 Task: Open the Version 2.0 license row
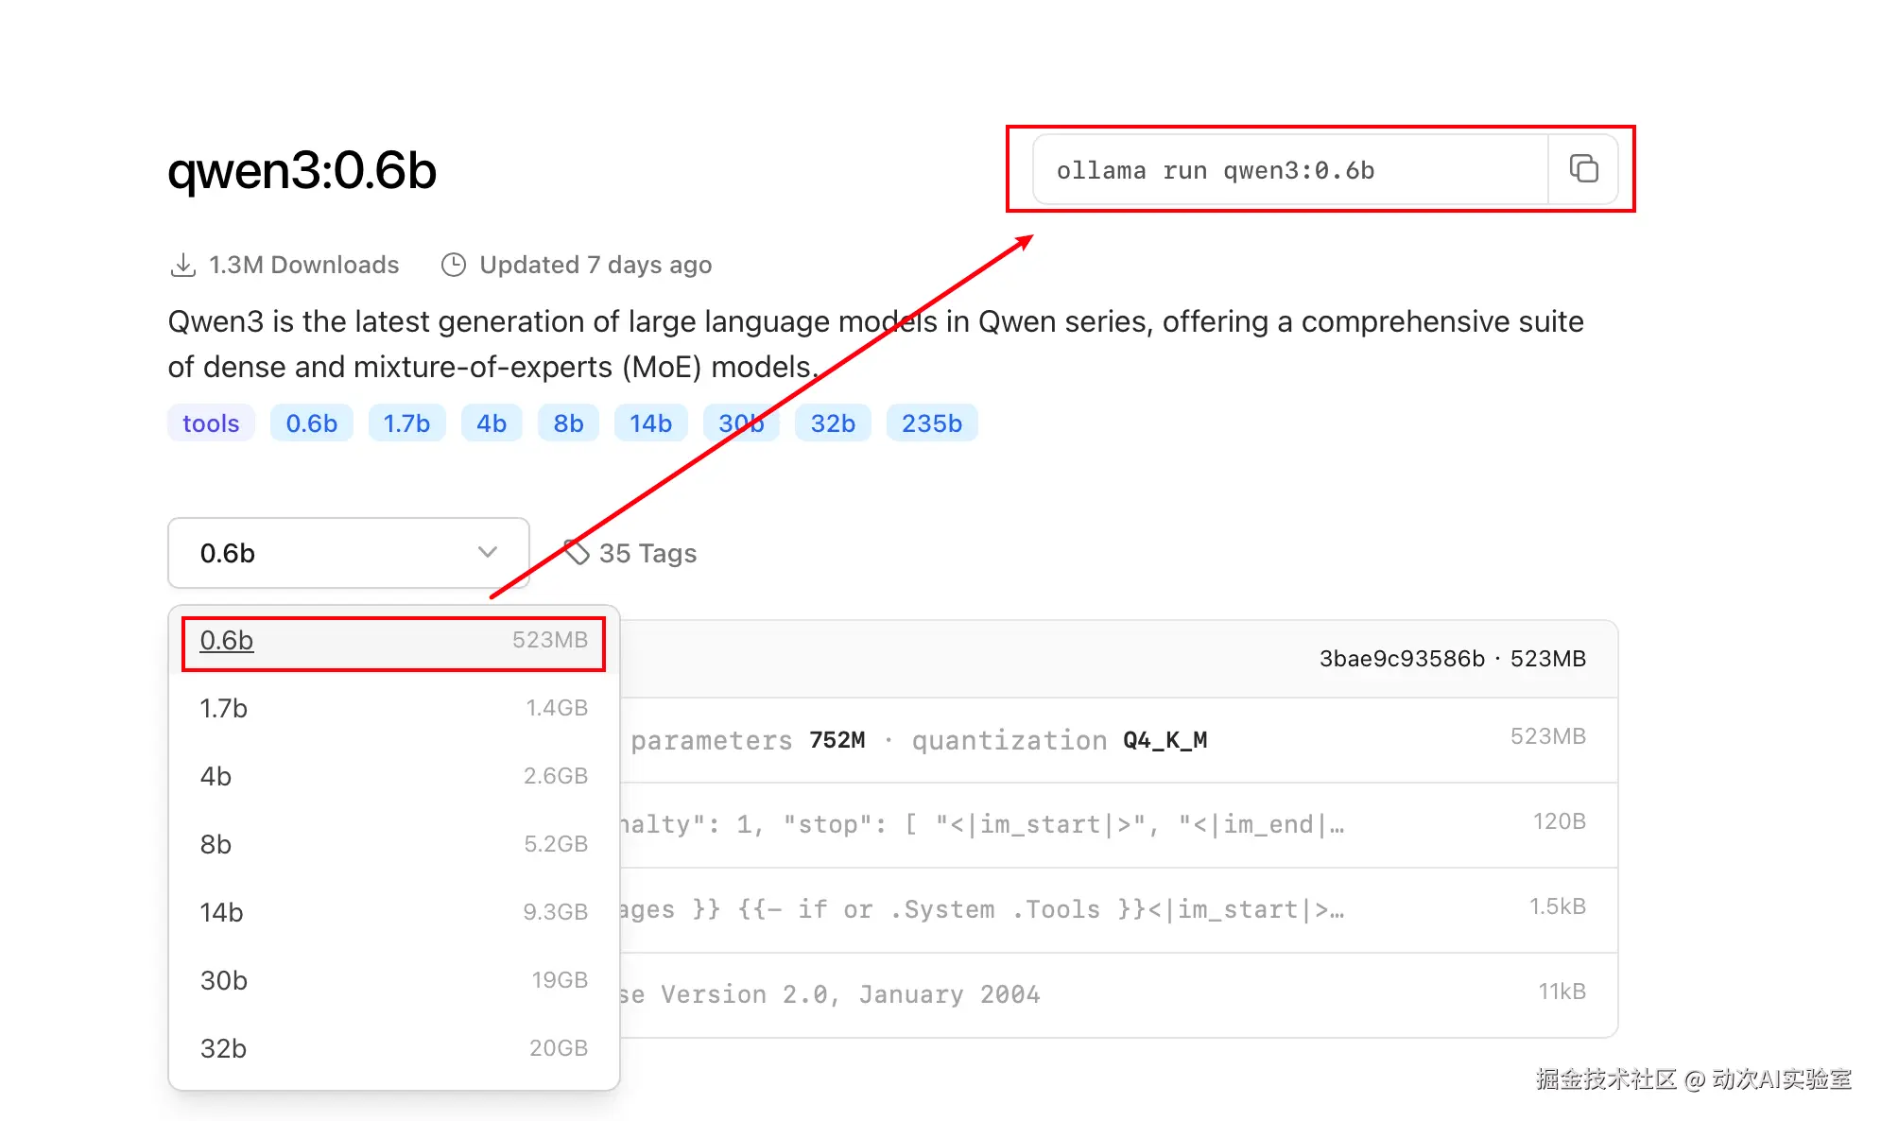tap(1115, 995)
